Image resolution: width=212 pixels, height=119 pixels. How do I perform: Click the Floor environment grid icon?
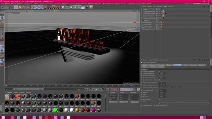(83, 7)
